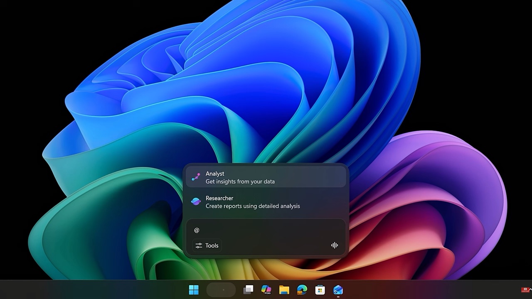This screenshot has height=299, width=532.
Task: Launch Microsoft Edge from the taskbar
Action: (301, 289)
